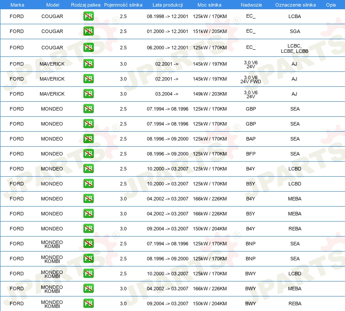This screenshot has width=345, height=311.
Task: Click the fuel icon for MONDEO B4Y REBA
Action: 88,229
